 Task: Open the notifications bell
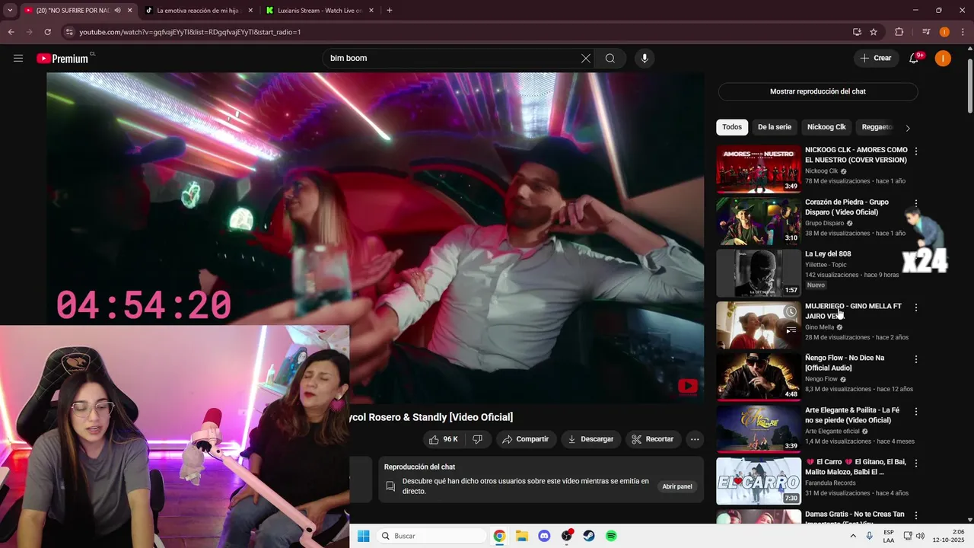tap(915, 59)
